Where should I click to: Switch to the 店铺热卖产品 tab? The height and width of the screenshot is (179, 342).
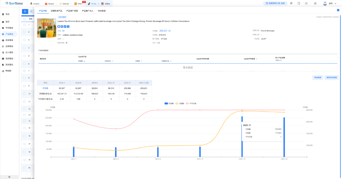pos(57,11)
